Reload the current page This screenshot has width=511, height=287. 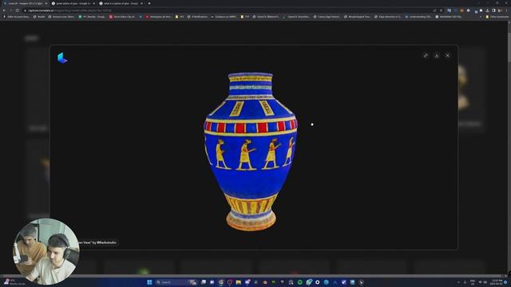coord(17,10)
